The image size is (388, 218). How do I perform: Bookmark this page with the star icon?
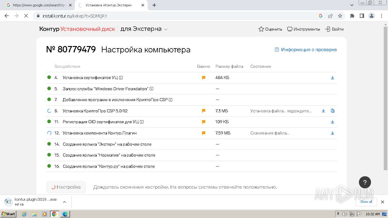coord(340,16)
